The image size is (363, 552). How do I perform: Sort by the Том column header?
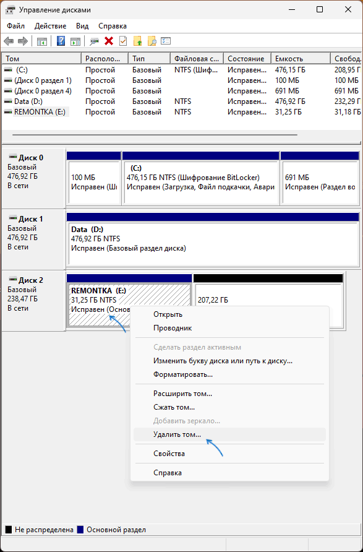coord(41,59)
